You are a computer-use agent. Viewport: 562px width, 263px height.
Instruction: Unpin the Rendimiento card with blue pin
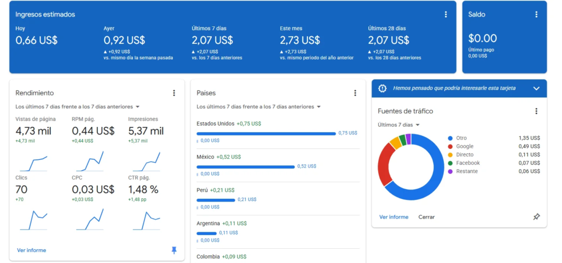pyautogui.click(x=174, y=250)
